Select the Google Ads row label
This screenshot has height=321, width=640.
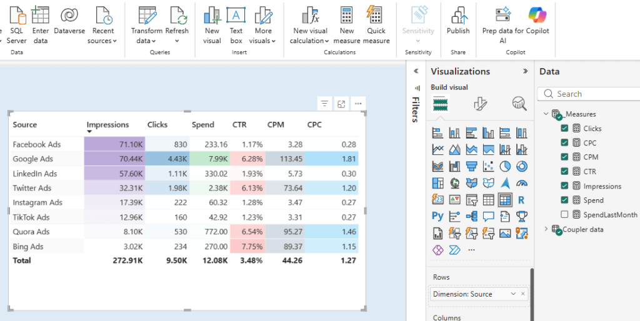tap(32, 159)
